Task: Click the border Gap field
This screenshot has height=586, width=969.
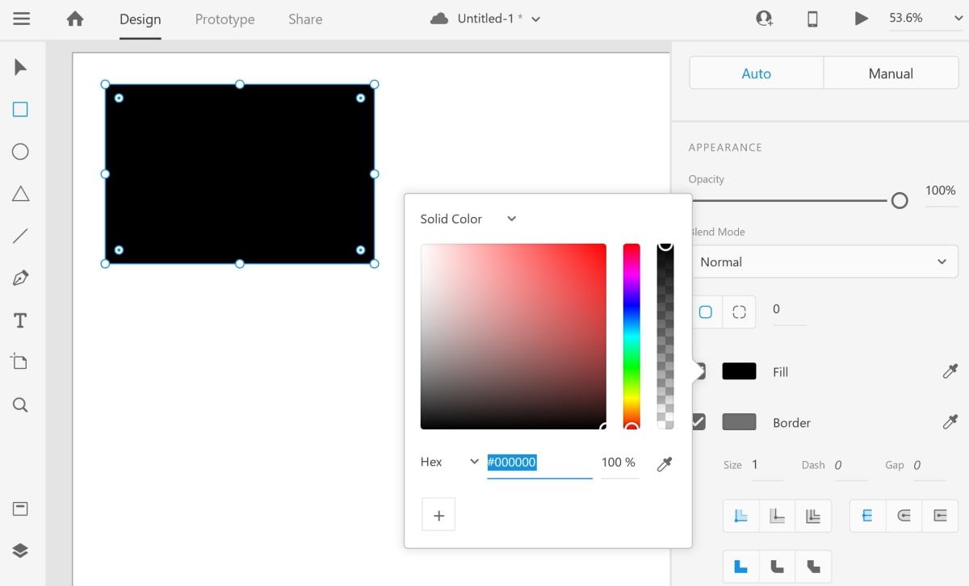Action: (x=929, y=466)
